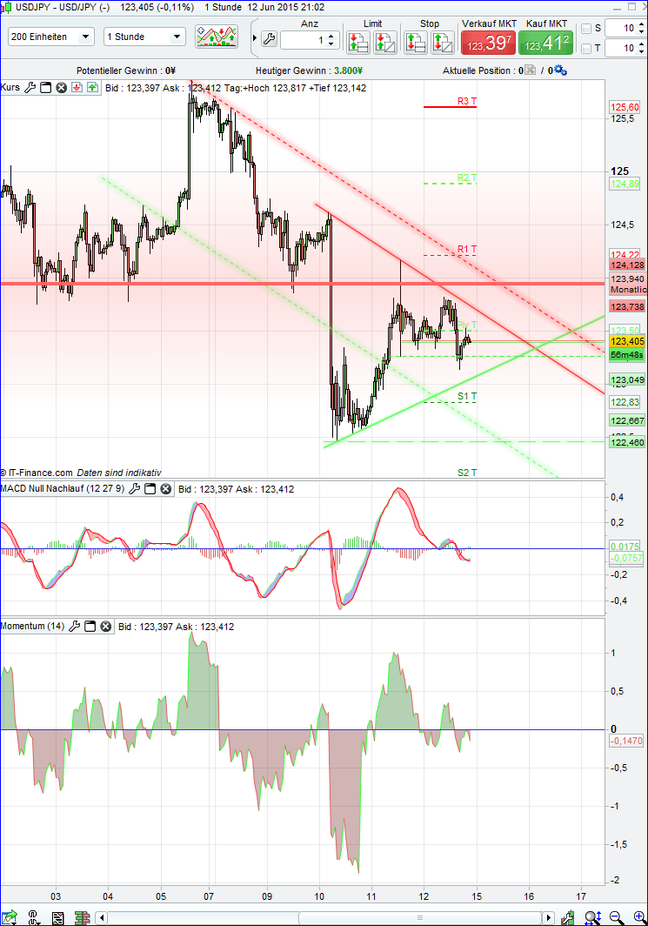The height and width of the screenshot is (926, 648).
Task: Click the T value stepper arrows
Action: point(642,48)
